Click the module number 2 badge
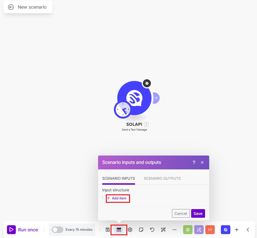 tap(146, 124)
